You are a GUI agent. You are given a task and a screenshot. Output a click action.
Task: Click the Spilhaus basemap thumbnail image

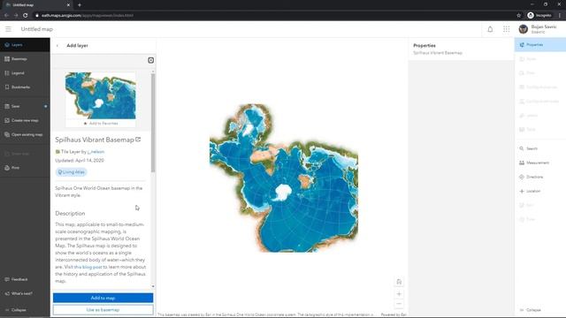100,95
